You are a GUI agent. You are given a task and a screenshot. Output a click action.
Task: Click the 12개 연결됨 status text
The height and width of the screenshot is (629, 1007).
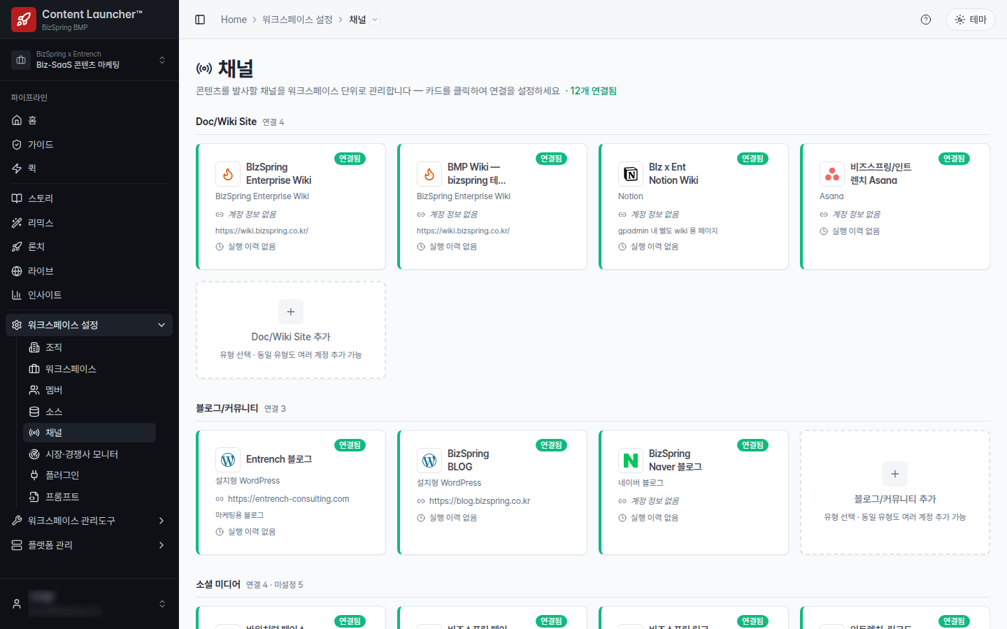[593, 91]
